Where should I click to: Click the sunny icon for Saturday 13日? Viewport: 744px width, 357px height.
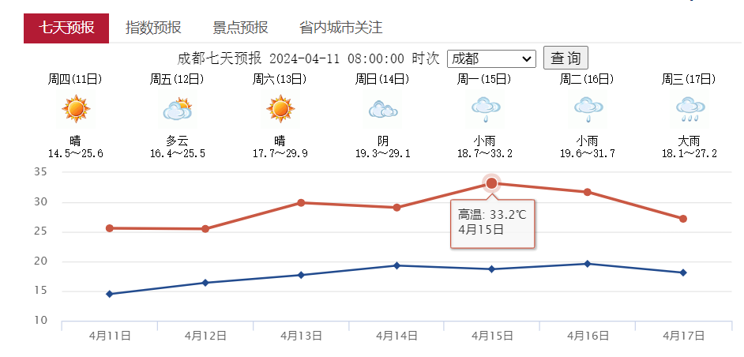tap(280, 109)
